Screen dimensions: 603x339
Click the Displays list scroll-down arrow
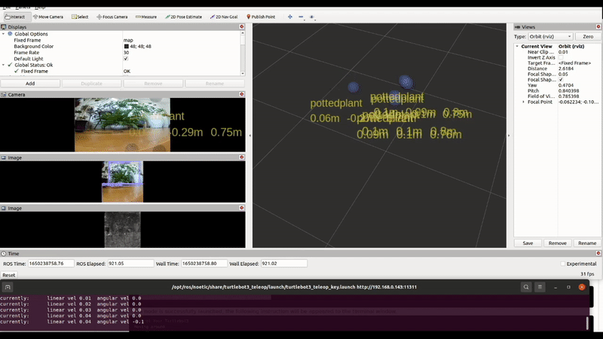(243, 73)
